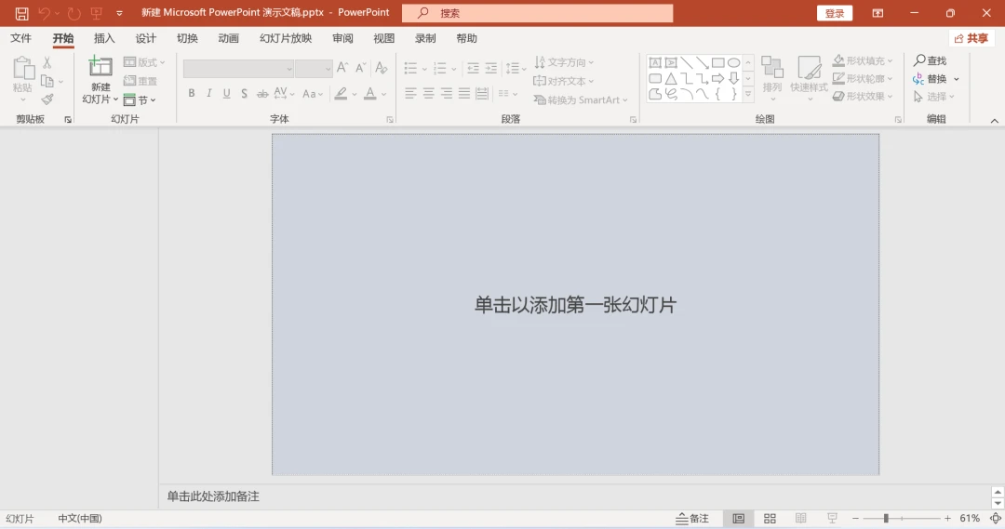1005x529 pixels.
Task: Expand the shapes gallery More arrow
Action: coord(748,94)
